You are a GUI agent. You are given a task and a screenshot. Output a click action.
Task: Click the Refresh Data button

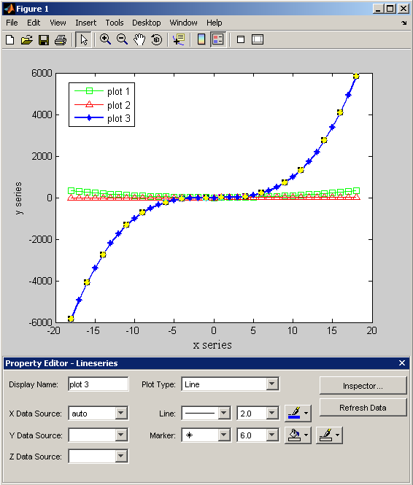click(363, 408)
